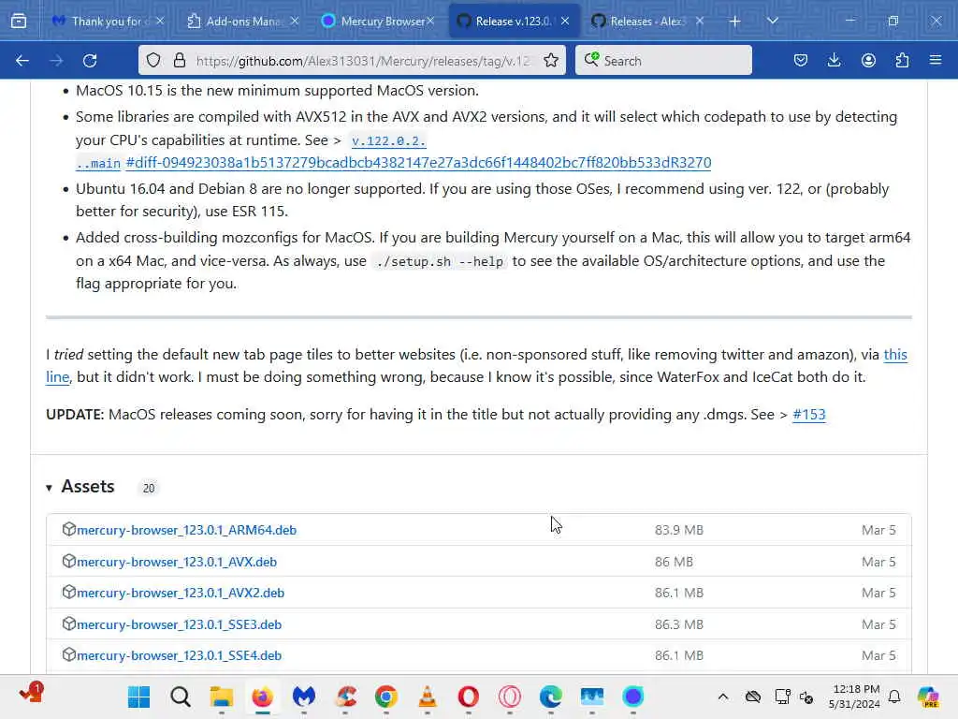The image size is (958, 719).
Task: Select the '86.3 MB' file size text
Action: [679, 624]
